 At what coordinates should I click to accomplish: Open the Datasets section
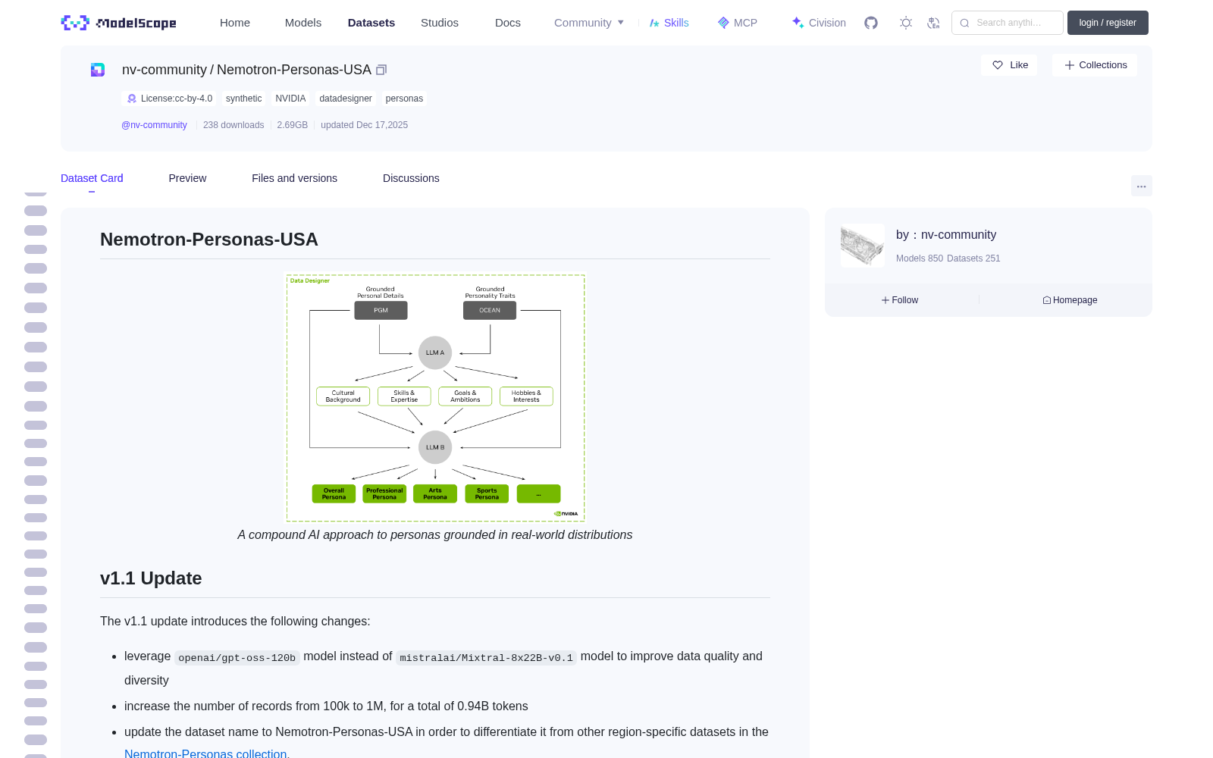click(x=371, y=23)
